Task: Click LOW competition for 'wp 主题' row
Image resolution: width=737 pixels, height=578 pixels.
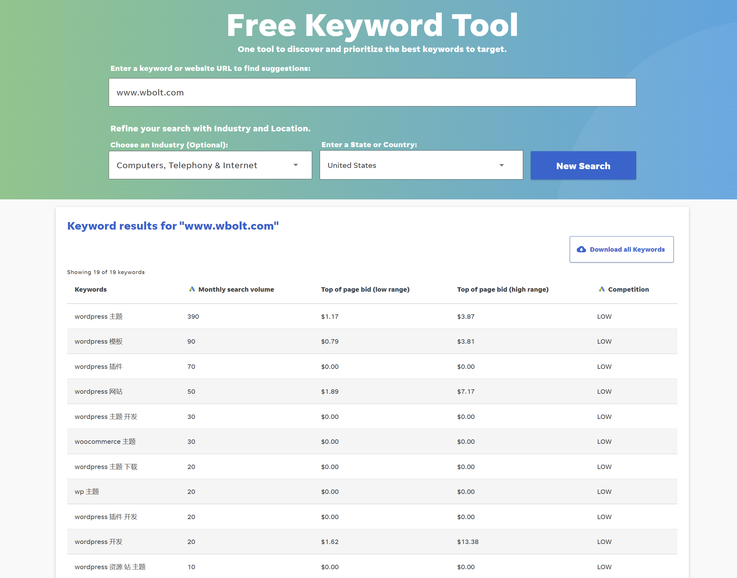Action: [x=604, y=492]
